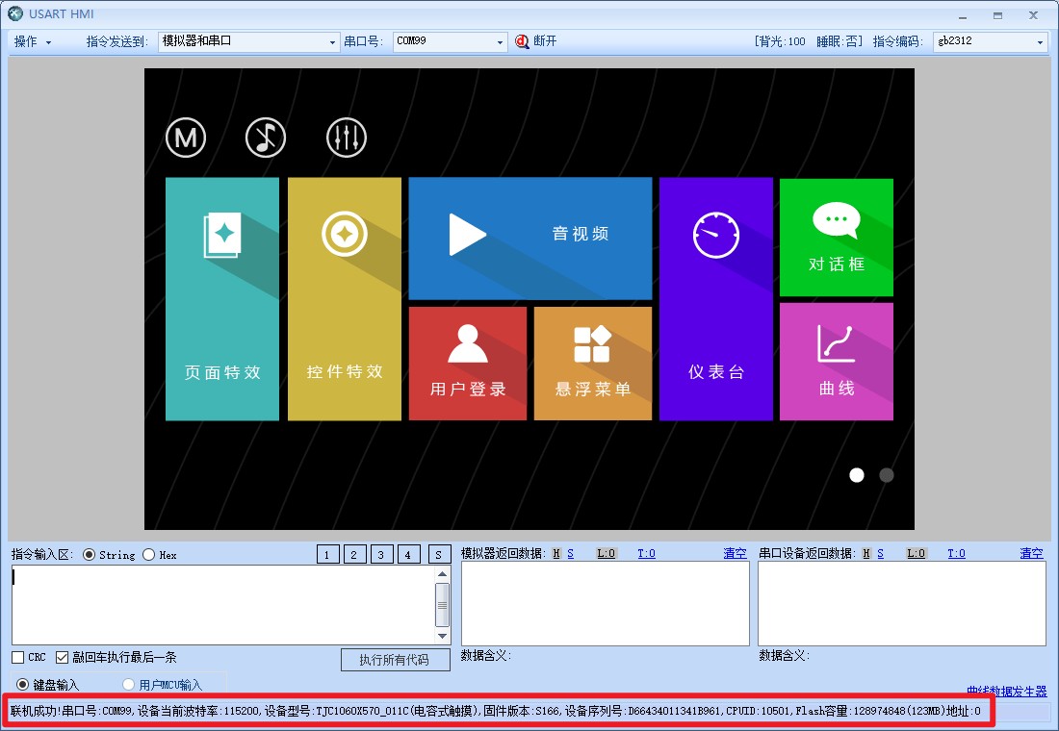
Task: Click inside the 指令输入区 text box
Action: pyautogui.click(x=221, y=604)
